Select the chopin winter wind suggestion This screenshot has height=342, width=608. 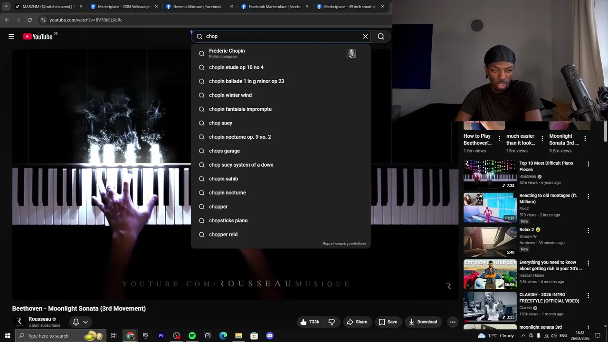tap(281, 95)
